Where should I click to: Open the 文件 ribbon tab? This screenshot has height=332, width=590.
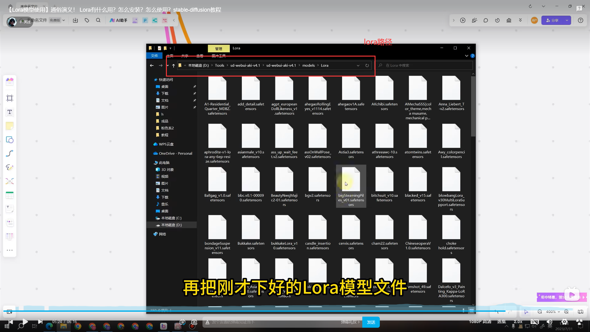pyautogui.click(x=154, y=56)
